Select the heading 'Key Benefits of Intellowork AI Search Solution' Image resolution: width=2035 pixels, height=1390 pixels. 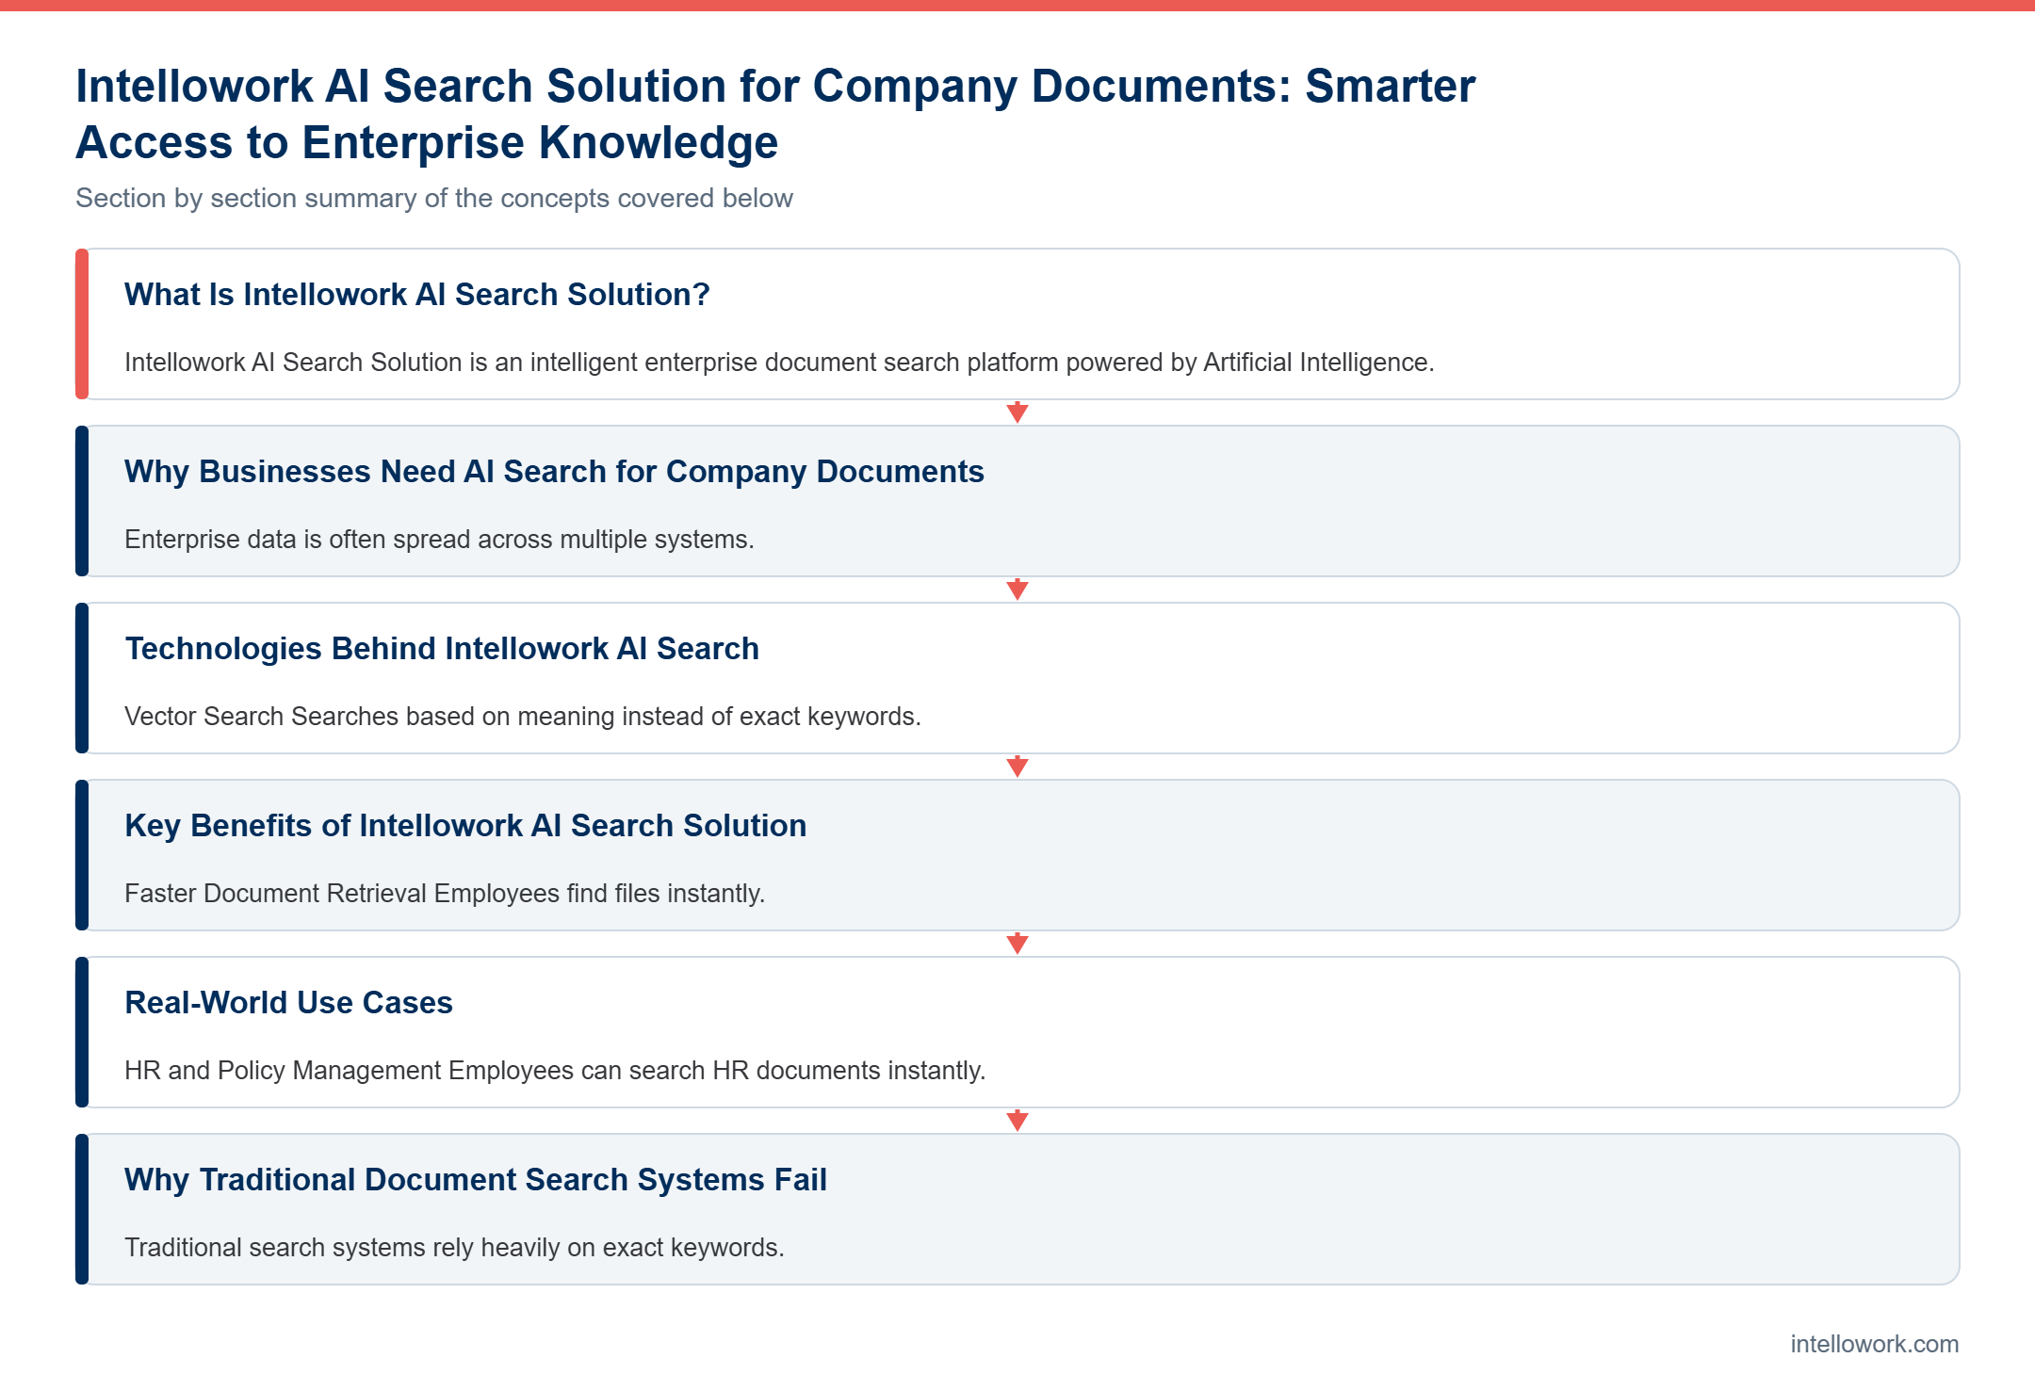tap(465, 826)
